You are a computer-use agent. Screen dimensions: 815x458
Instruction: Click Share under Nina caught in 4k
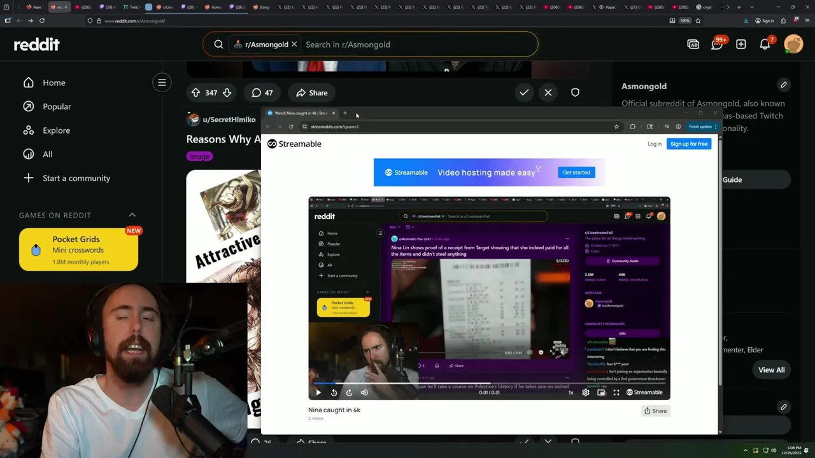pyautogui.click(x=655, y=411)
